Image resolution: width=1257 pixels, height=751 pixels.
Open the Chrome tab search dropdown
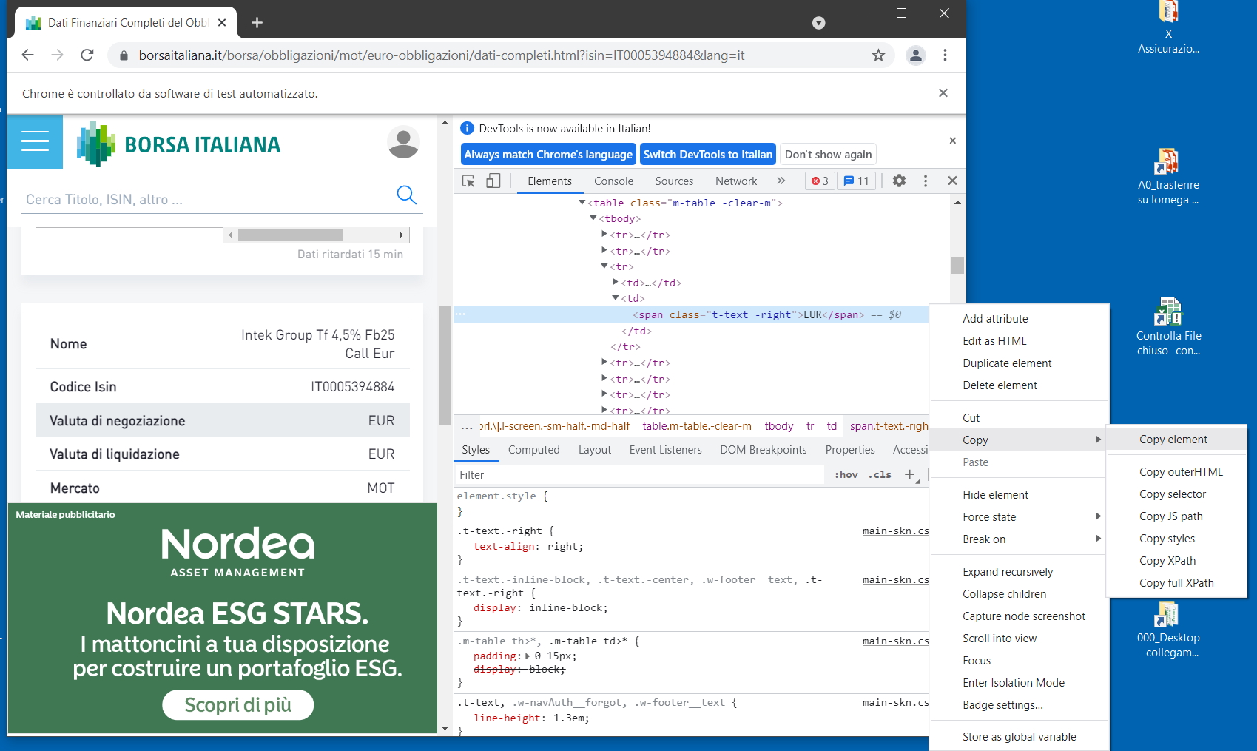coord(818,23)
